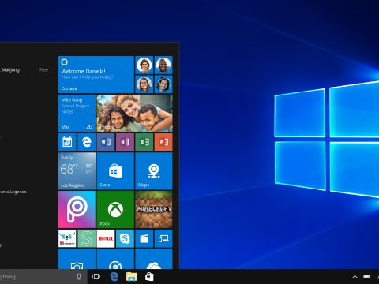This screenshot has width=379, height=284.
Task: Open the Skype tile
Action: [x=125, y=238]
